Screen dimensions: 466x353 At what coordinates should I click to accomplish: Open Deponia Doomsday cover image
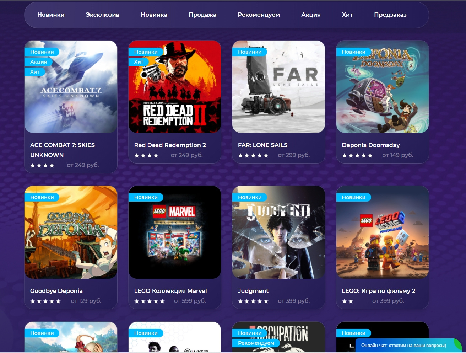coord(383,87)
